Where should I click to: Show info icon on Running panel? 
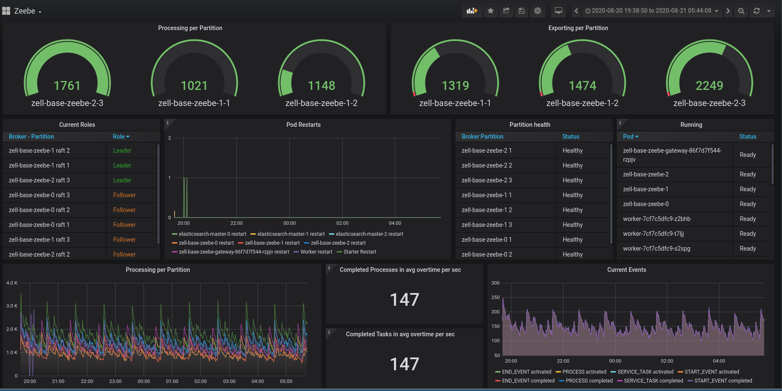tap(620, 123)
